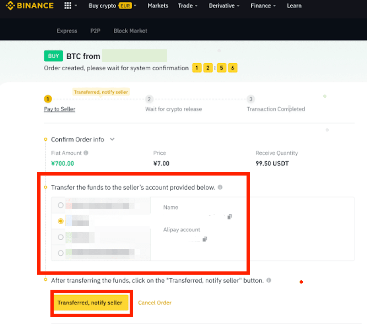Click the 'Transferred, notify seller' tooltip
The height and width of the screenshot is (329, 367).
click(101, 92)
